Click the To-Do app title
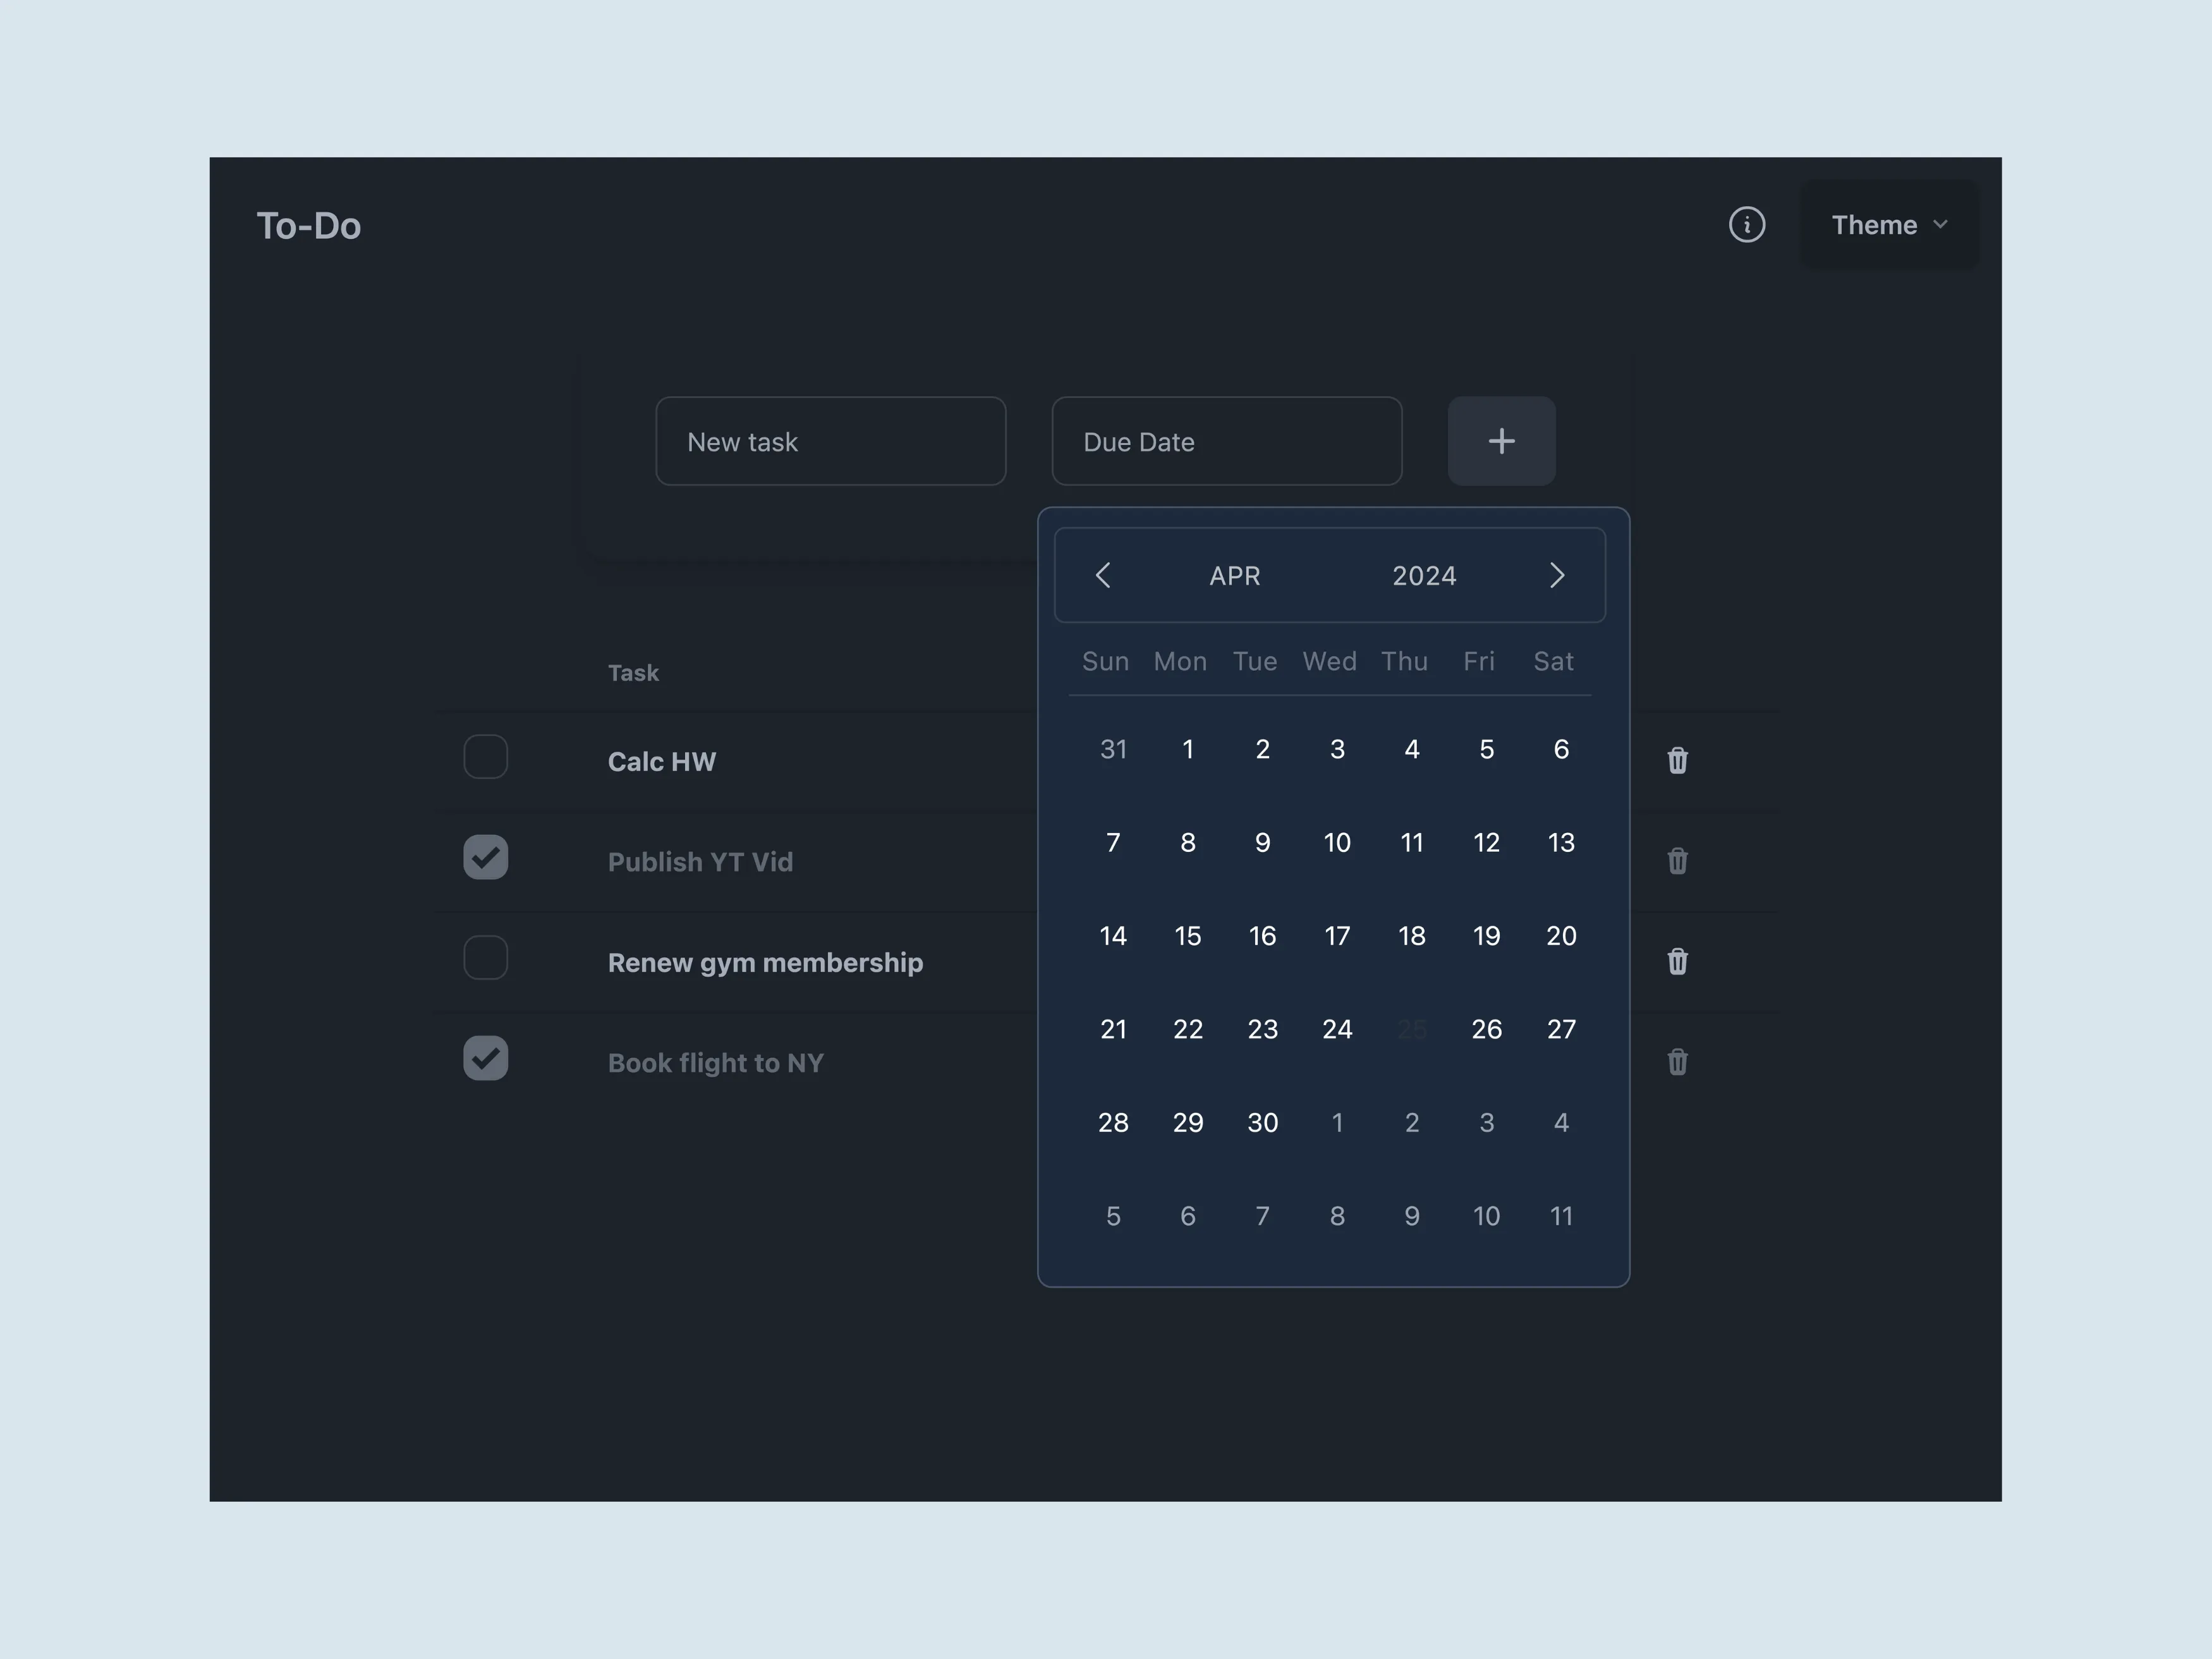The height and width of the screenshot is (1659, 2212). [x=309, y=226]
